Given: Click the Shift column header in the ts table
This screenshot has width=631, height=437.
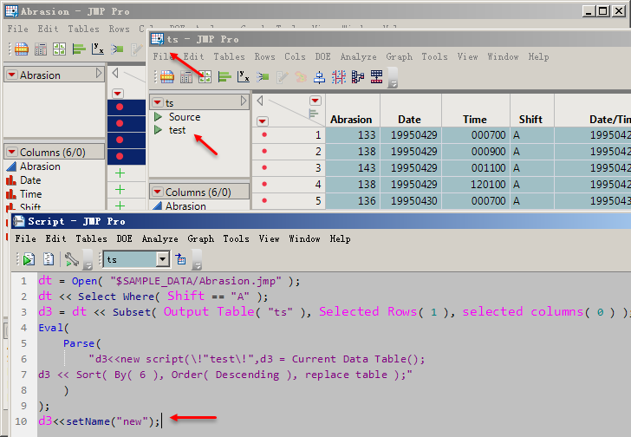Looking at the screenshot, I should tap(530, 120).
